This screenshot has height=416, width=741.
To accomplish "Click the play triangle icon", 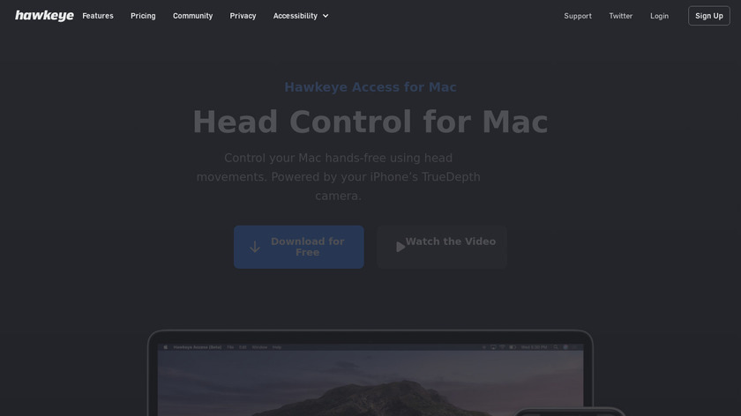I will [400, 247].
